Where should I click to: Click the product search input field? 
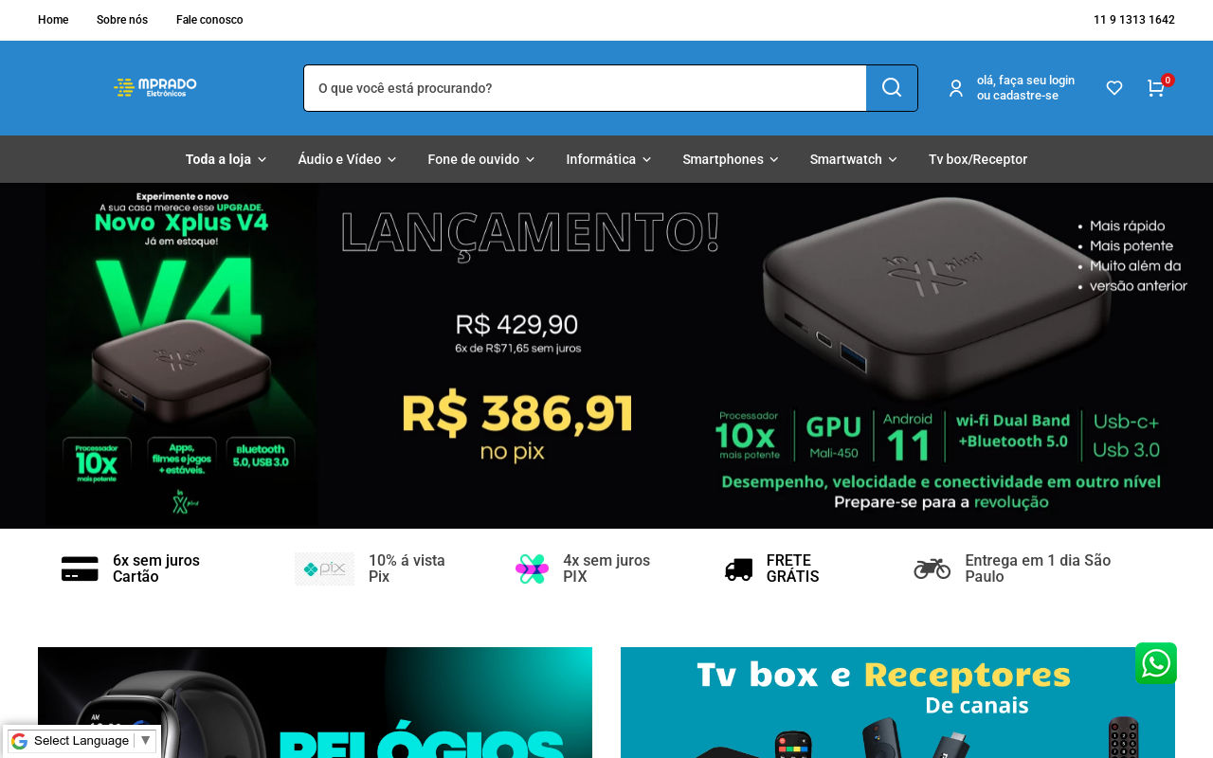point(585,88)
